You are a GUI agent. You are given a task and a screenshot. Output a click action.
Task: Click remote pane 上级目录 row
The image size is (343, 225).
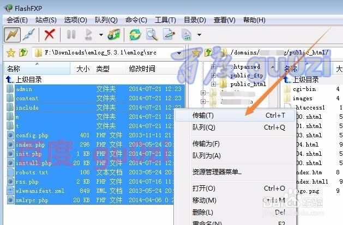[302, 80]
